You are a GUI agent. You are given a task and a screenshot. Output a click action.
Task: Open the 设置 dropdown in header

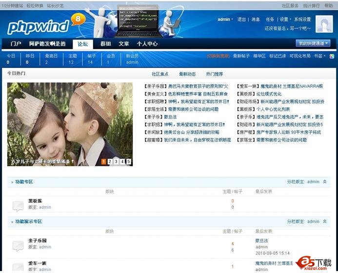285,19
